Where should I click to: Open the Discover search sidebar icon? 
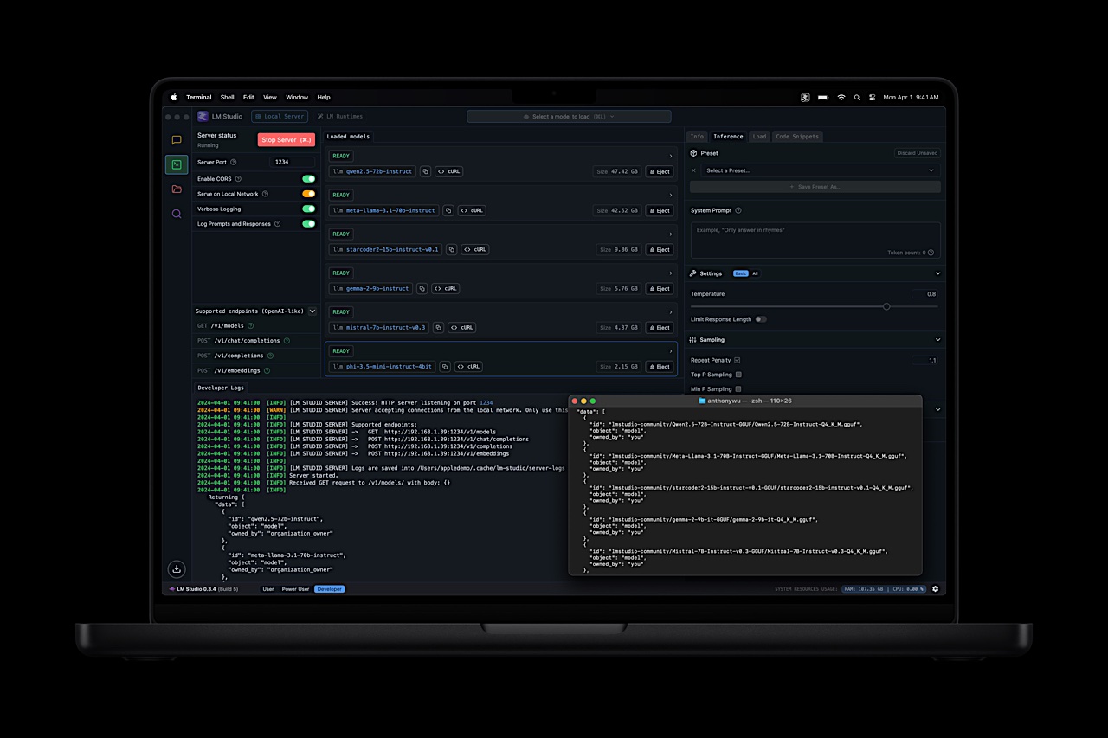coord(177,214)
